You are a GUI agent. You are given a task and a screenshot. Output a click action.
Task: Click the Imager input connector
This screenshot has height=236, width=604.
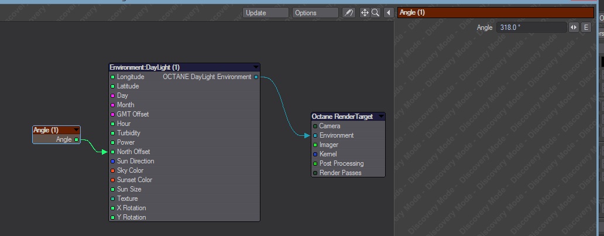tap(315, 145)
